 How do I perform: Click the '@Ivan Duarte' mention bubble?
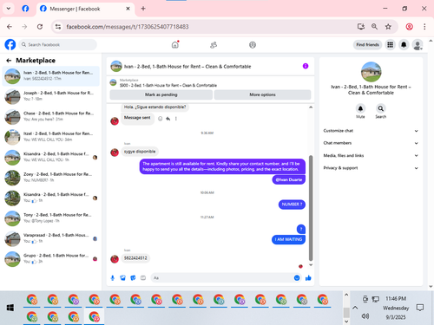(x=289, y=179)
